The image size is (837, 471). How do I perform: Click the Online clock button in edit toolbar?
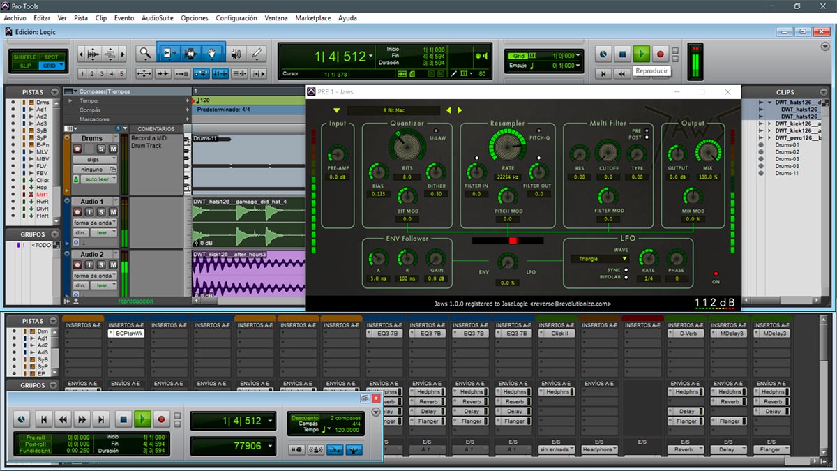click(604, 53)
